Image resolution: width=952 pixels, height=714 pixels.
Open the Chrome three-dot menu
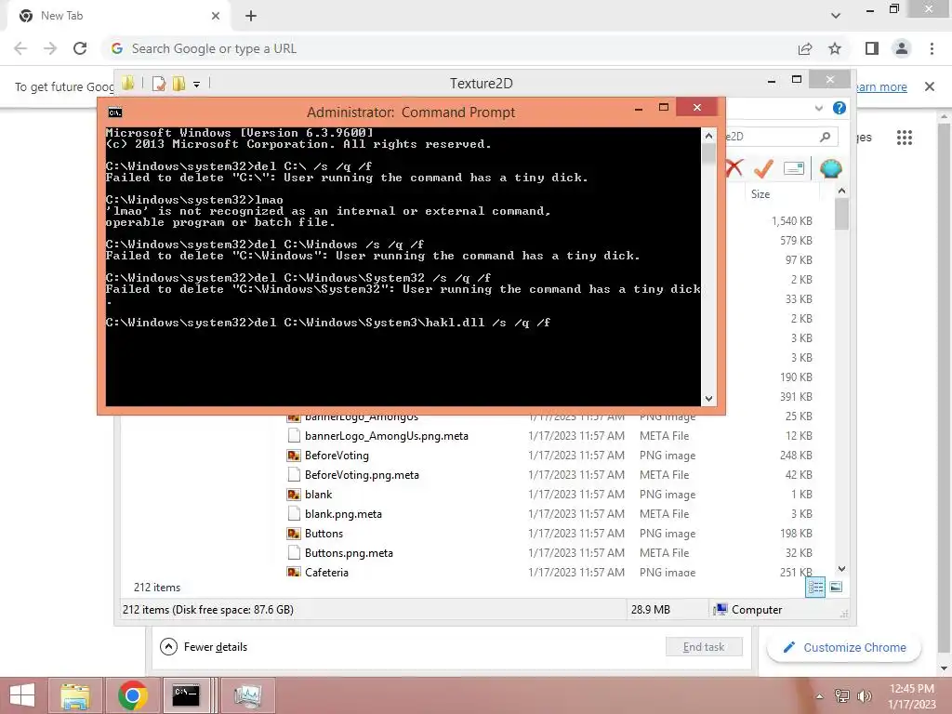pyautogui.click(x=932, y=48)
